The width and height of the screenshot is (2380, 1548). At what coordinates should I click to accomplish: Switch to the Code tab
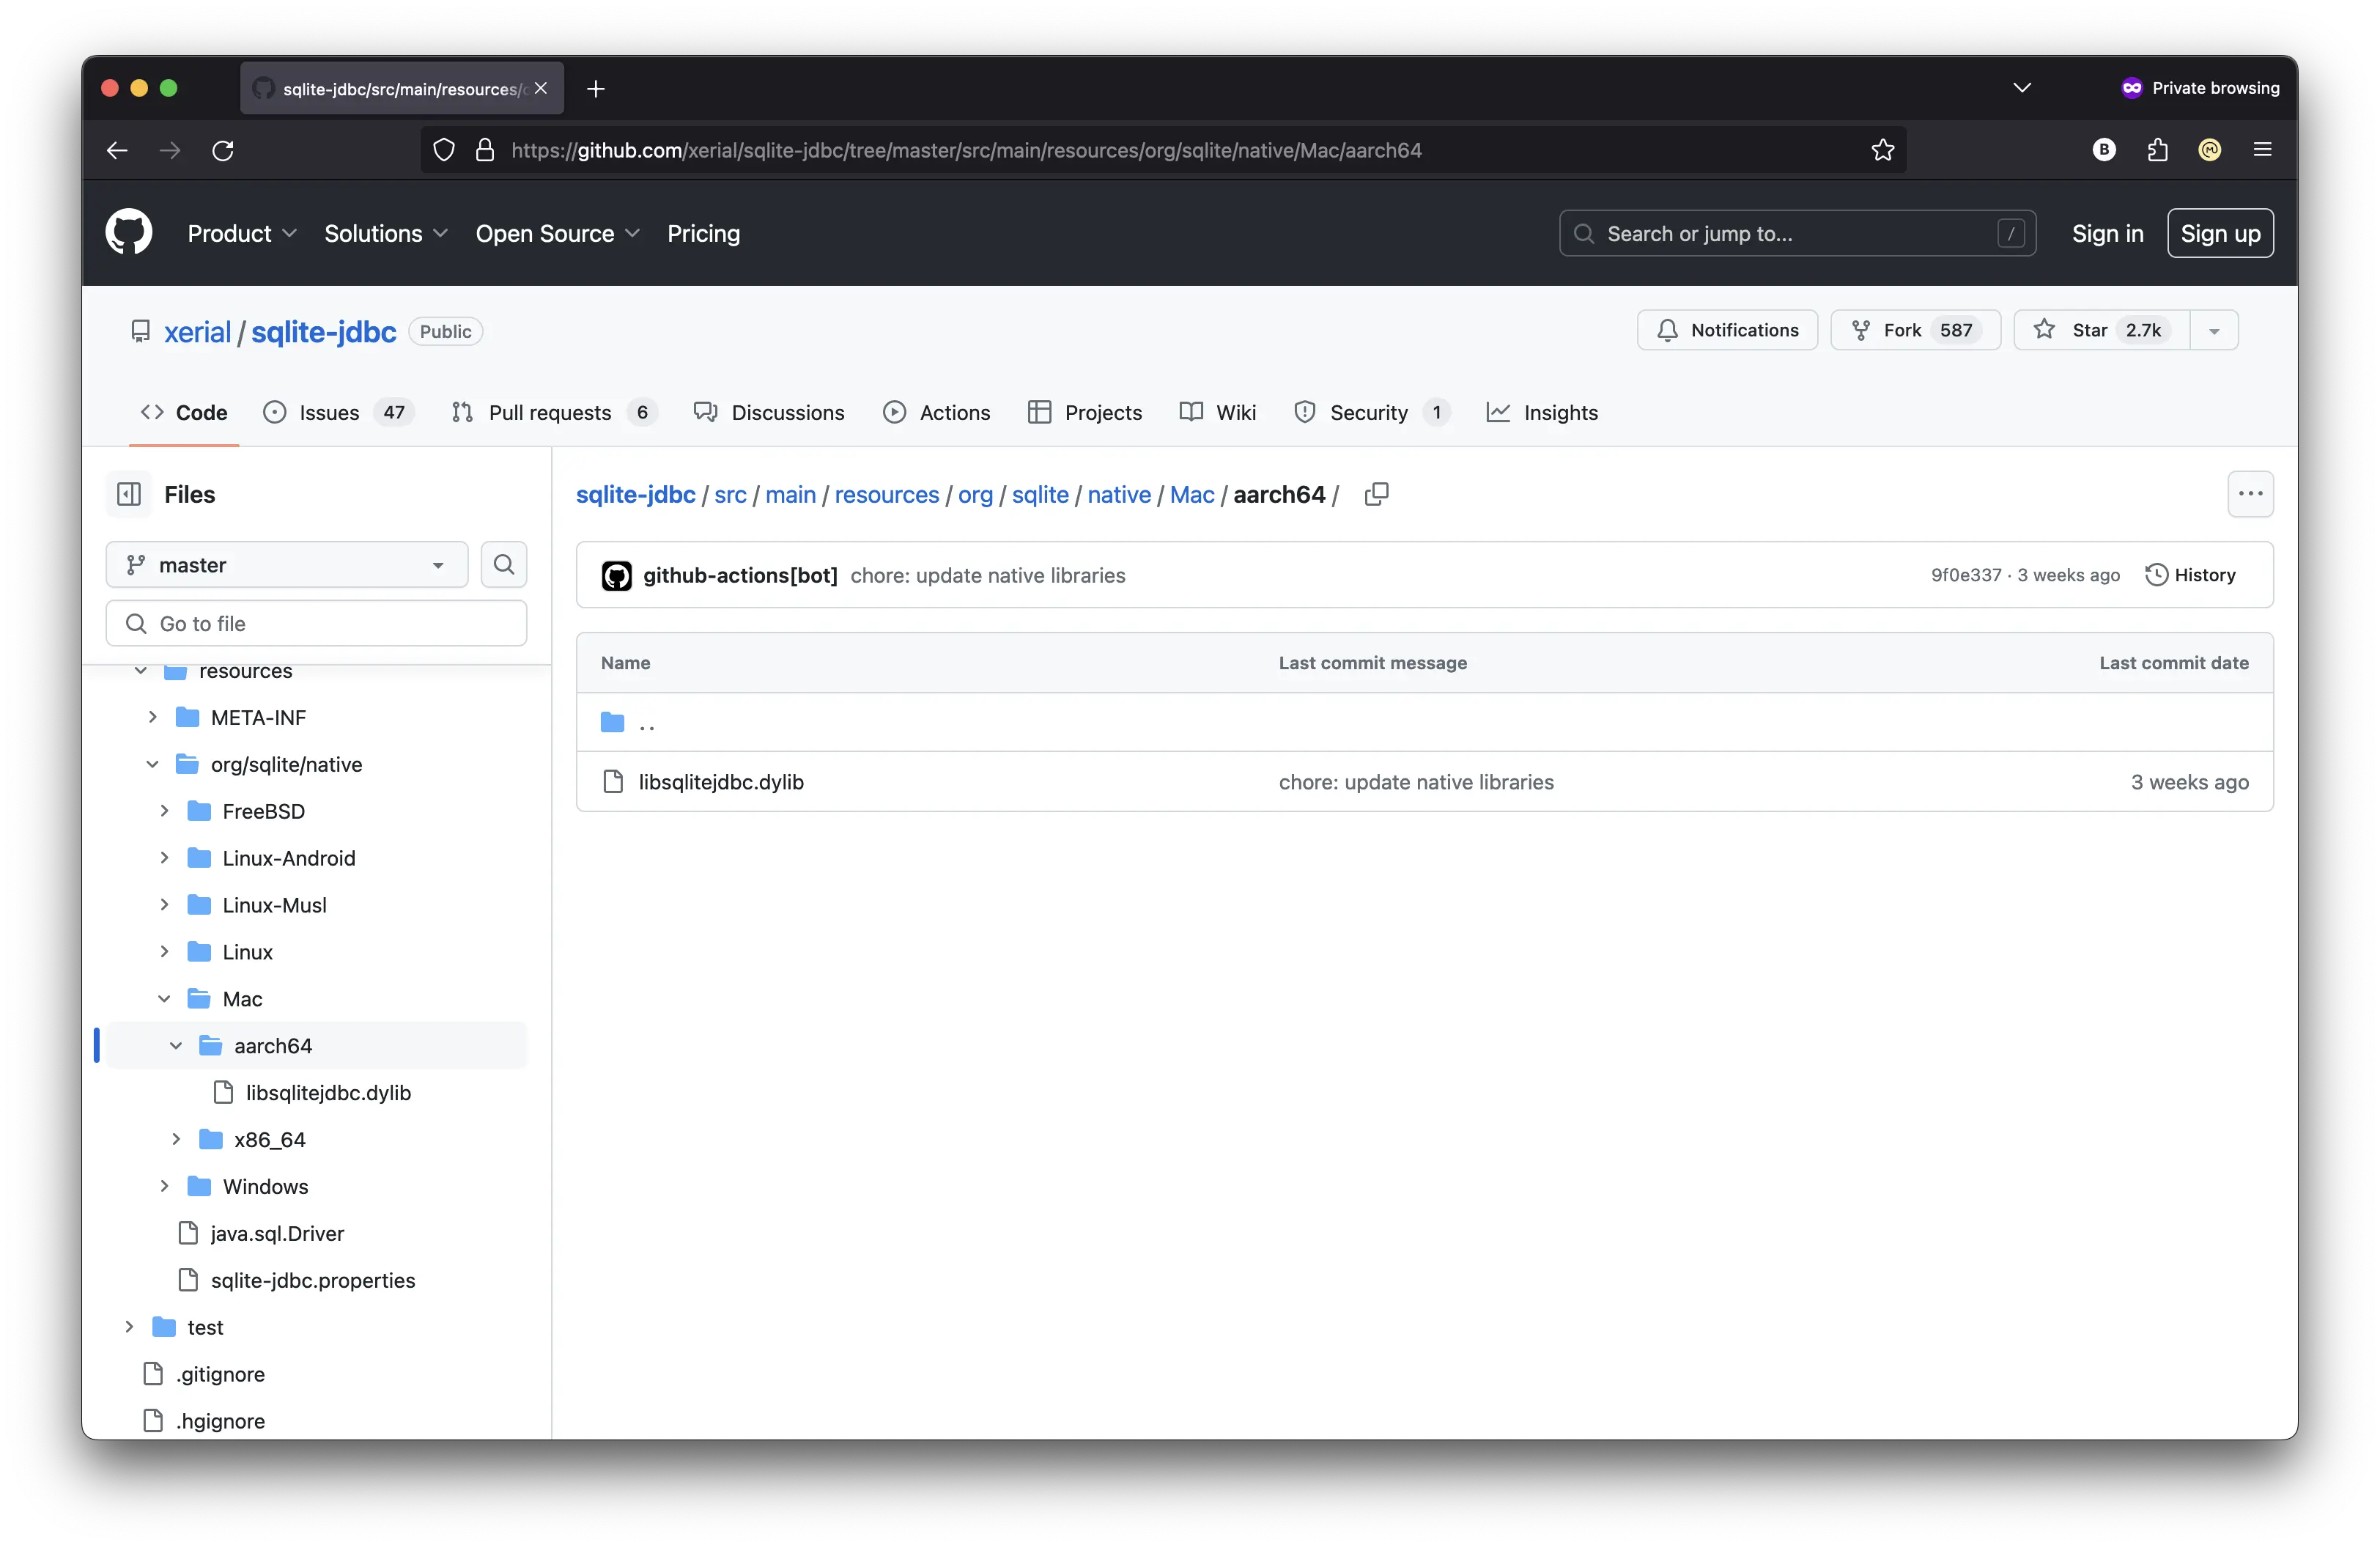(x=184, y=412)
